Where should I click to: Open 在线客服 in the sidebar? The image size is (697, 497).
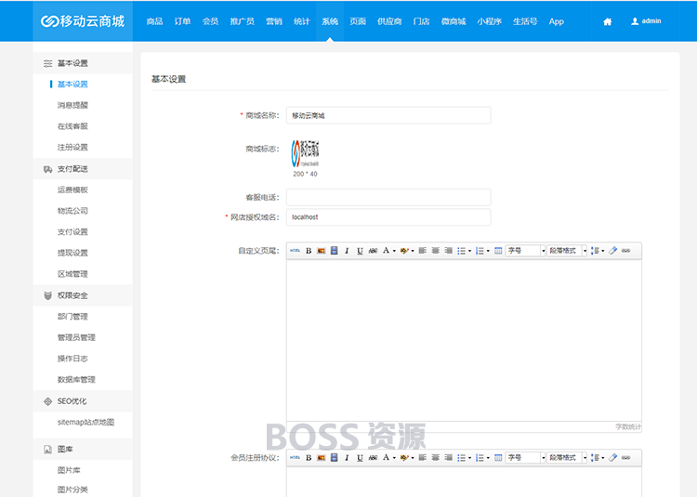[x=72, y=126]
